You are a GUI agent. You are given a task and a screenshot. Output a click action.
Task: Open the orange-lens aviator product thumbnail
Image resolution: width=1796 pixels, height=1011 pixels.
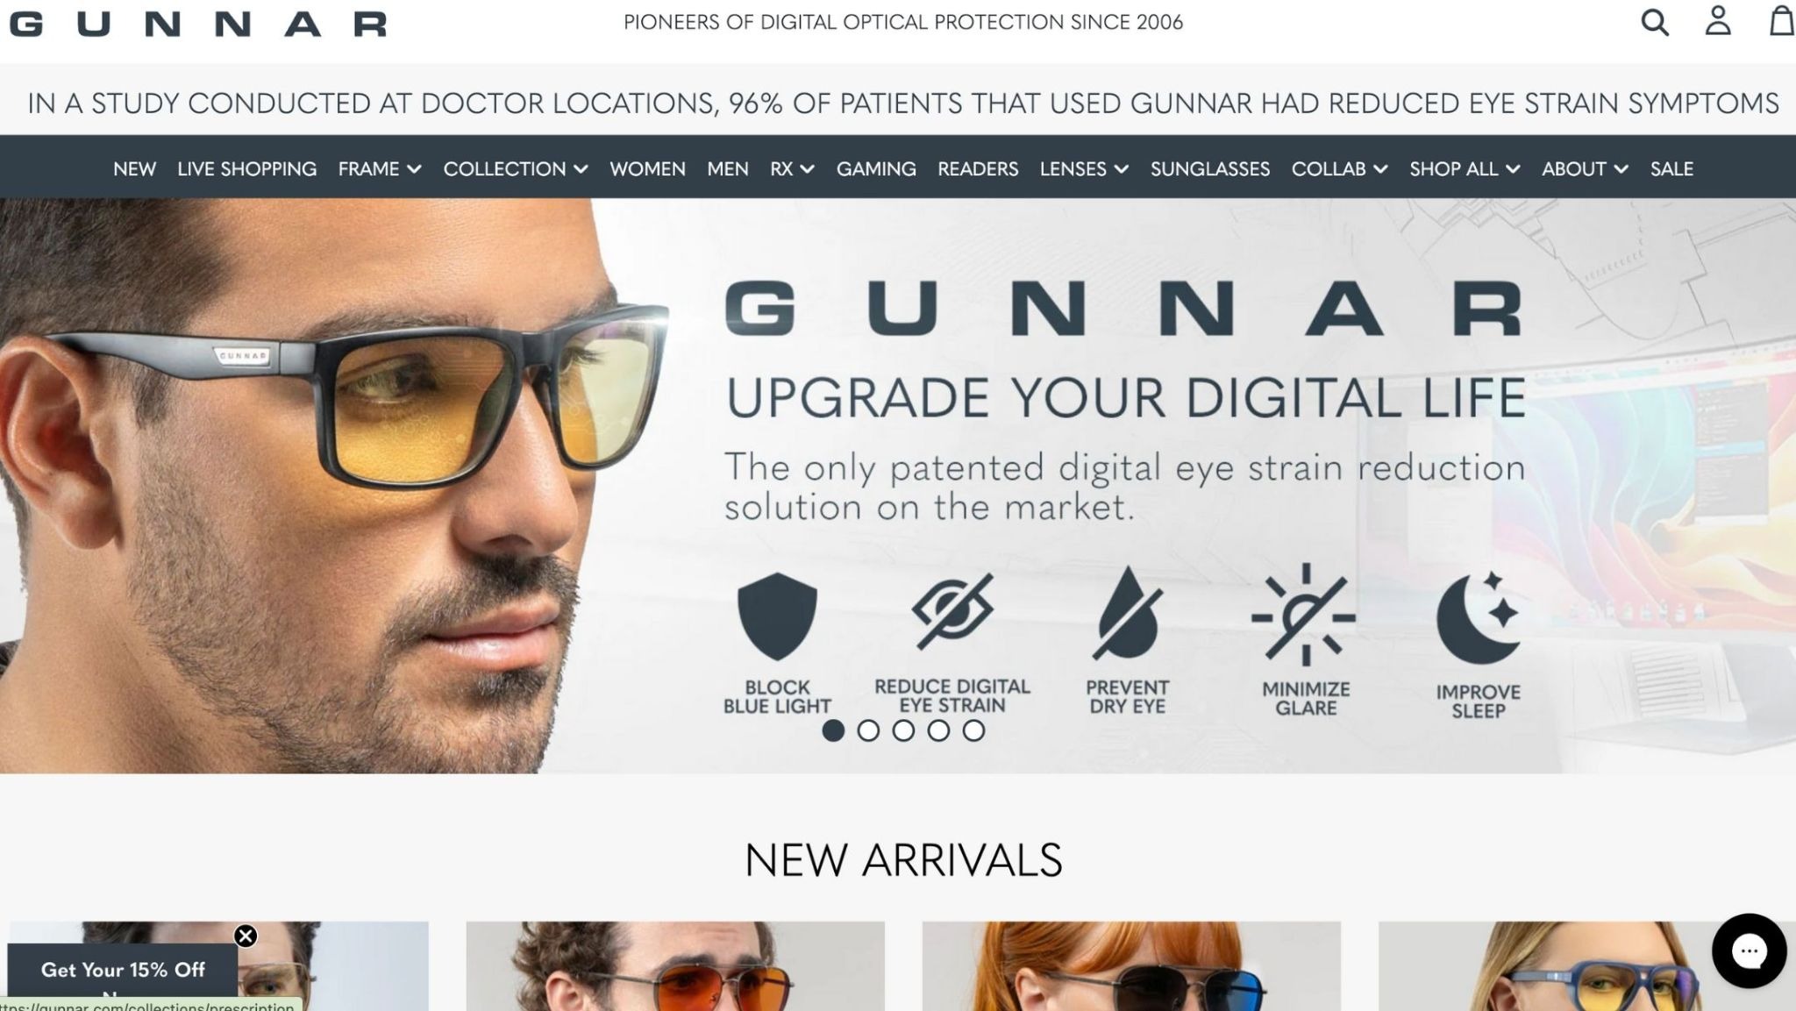point(675,965)
